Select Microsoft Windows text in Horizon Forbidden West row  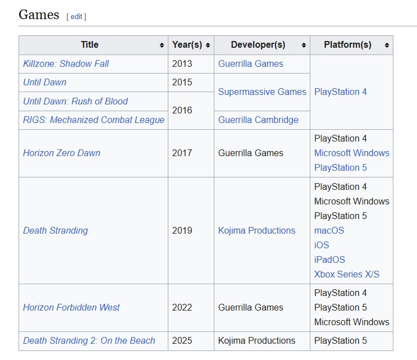pyautogui.click(x=351, y=322)
